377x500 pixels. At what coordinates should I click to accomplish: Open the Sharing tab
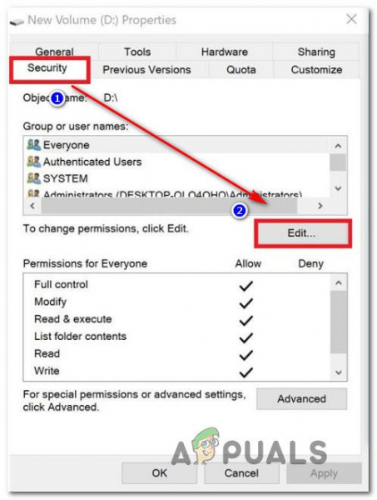point(316,52)
